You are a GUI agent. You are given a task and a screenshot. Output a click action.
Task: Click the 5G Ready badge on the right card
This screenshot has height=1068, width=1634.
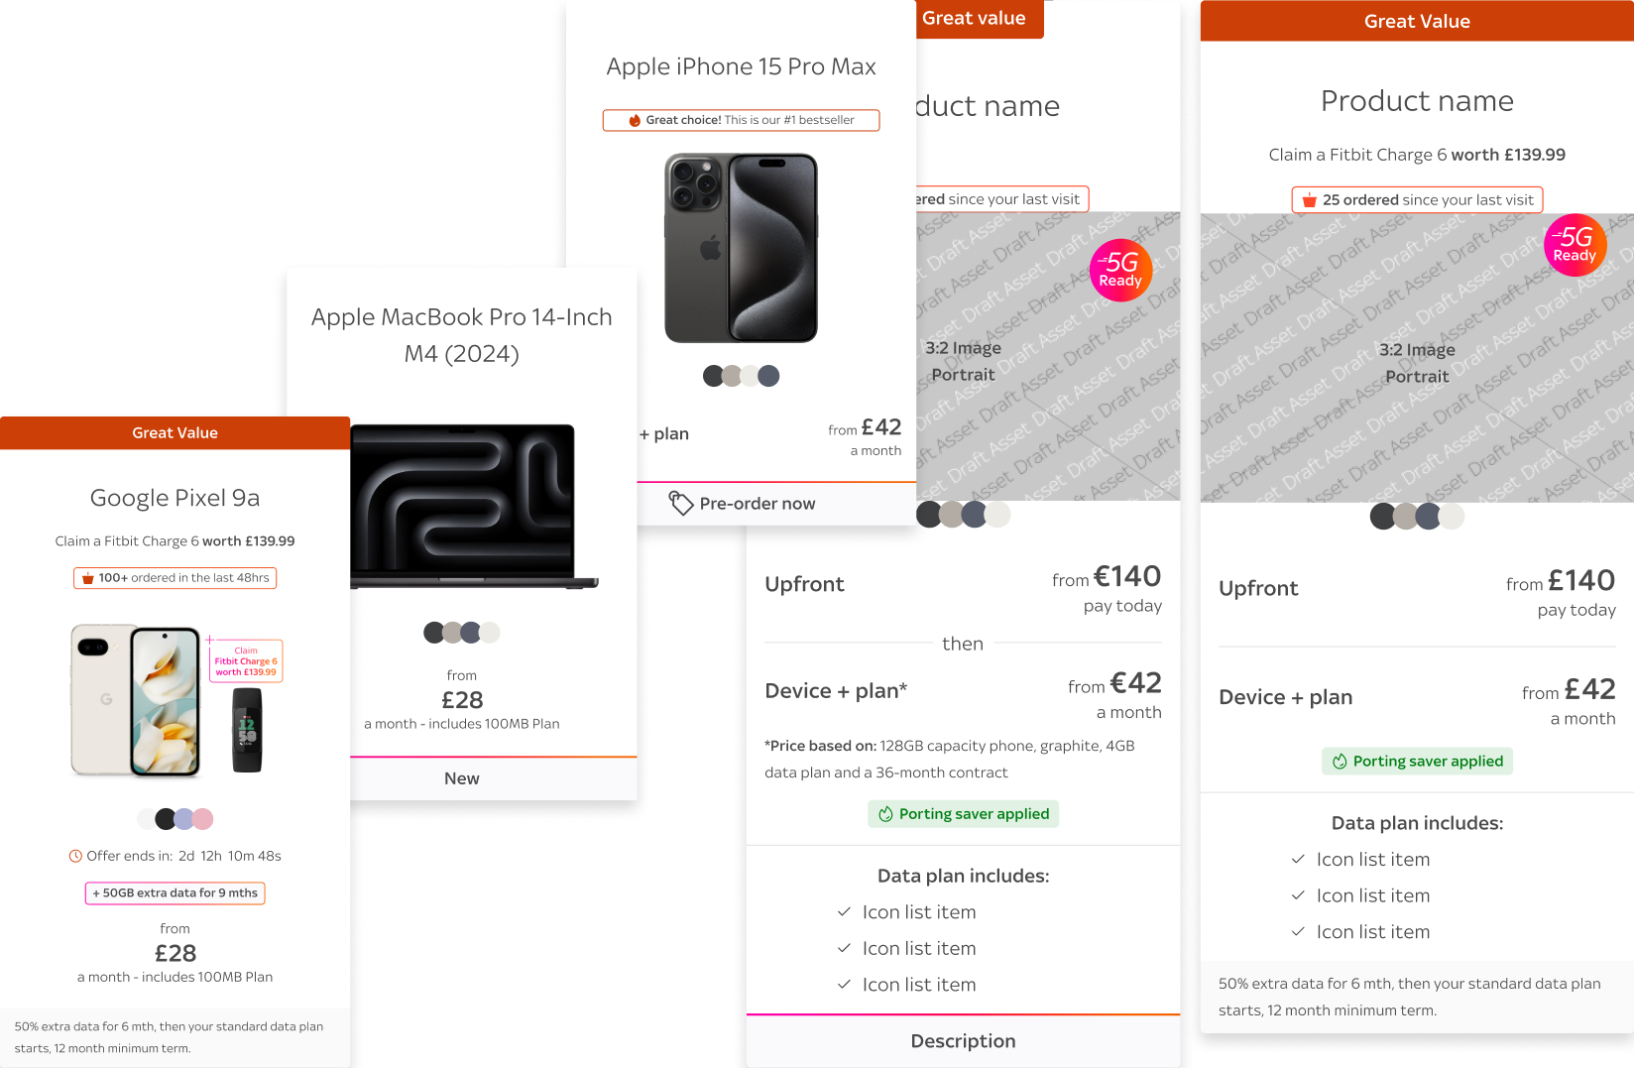(x=1575, y=245)
